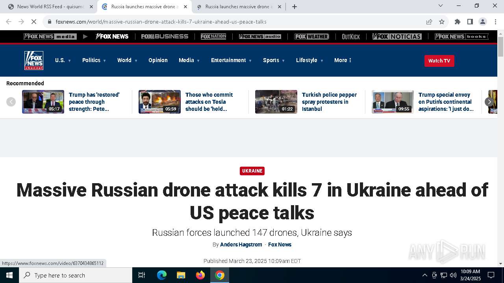Play the 01:22 Istanbul protest video thumbnail
This screenshot has width=504, height=283.
[276, 102]
